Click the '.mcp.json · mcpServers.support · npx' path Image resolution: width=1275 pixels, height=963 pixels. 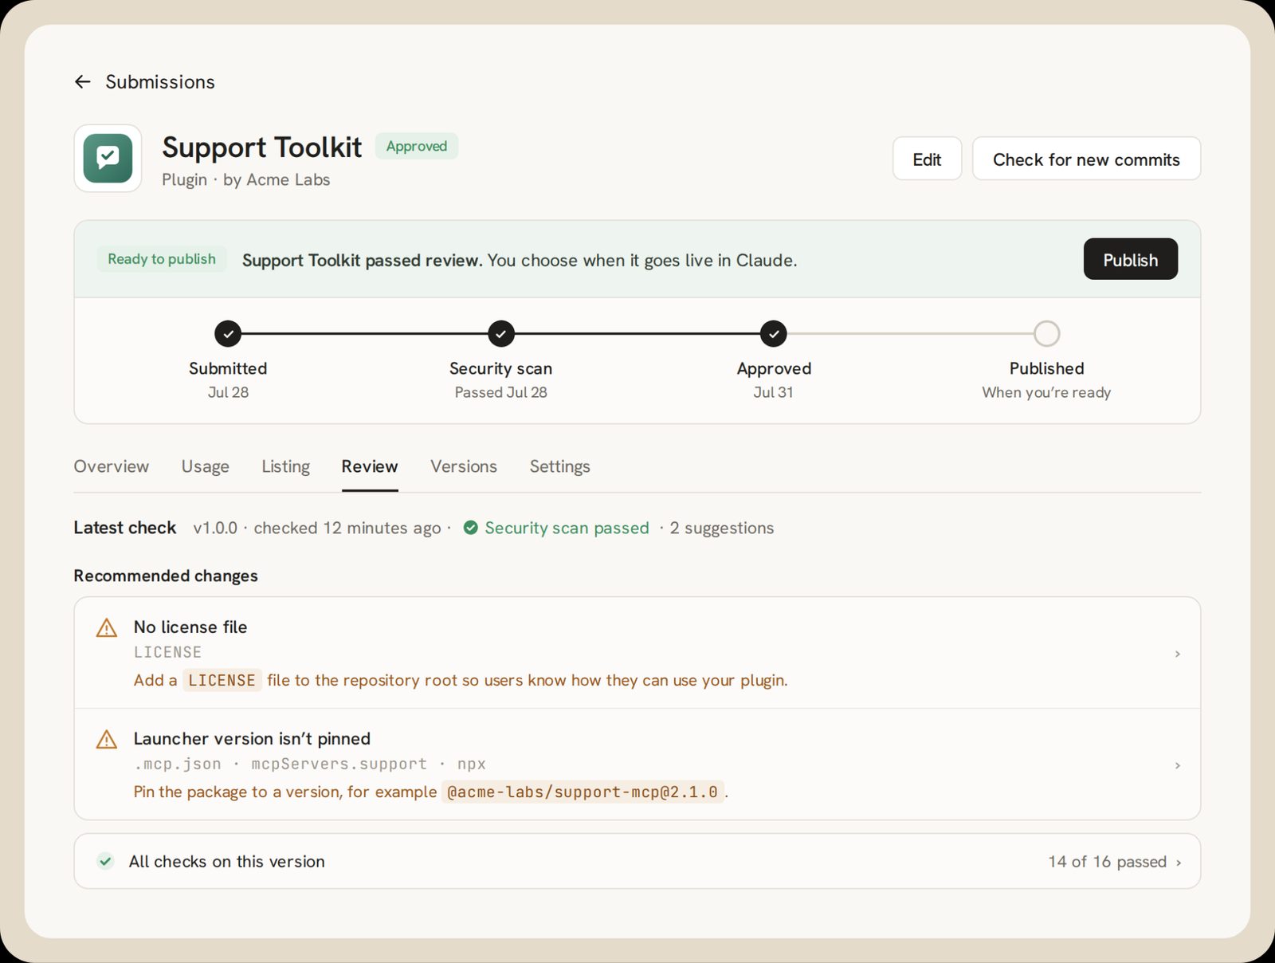click(310, 764)
